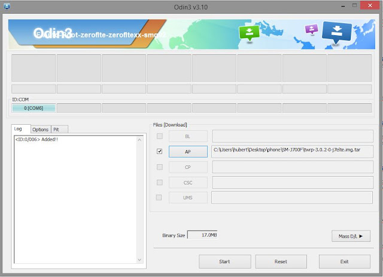Click the Odin3 app icon in title bar

pyautogui.click(x=7, y=7)
